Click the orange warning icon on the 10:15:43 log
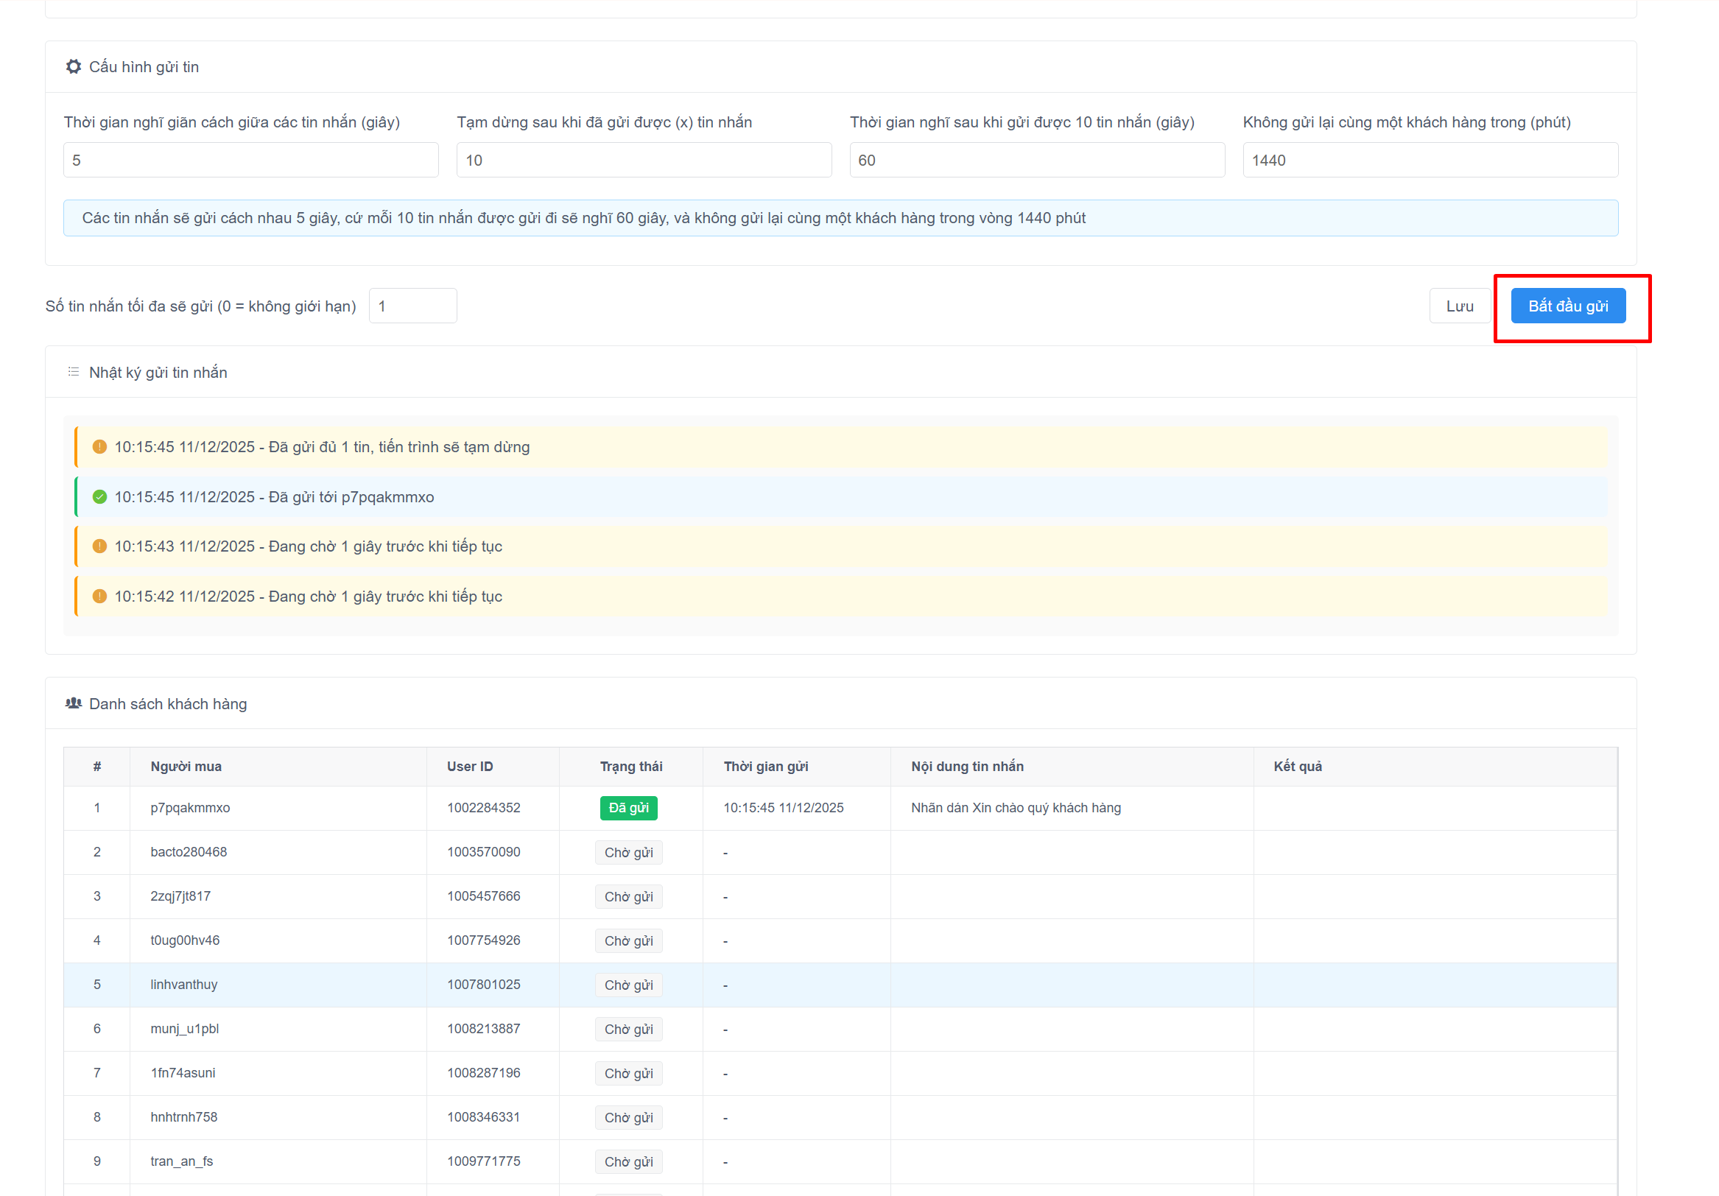Viewport: 1719px width, 1196px height. [x=99, y=546]
